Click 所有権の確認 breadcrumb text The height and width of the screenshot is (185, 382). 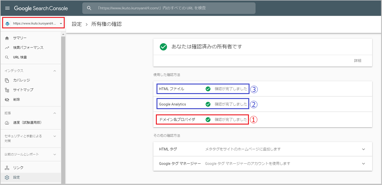[x=107, y=24]
